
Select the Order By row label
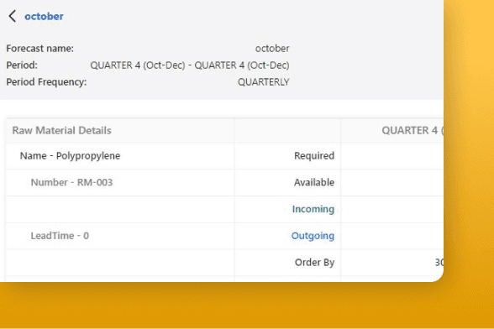[x=314, y=263]
